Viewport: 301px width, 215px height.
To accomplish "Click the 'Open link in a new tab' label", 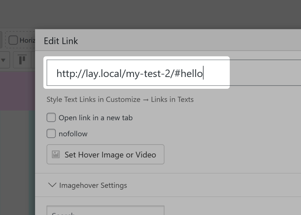I will click(95, 118).
